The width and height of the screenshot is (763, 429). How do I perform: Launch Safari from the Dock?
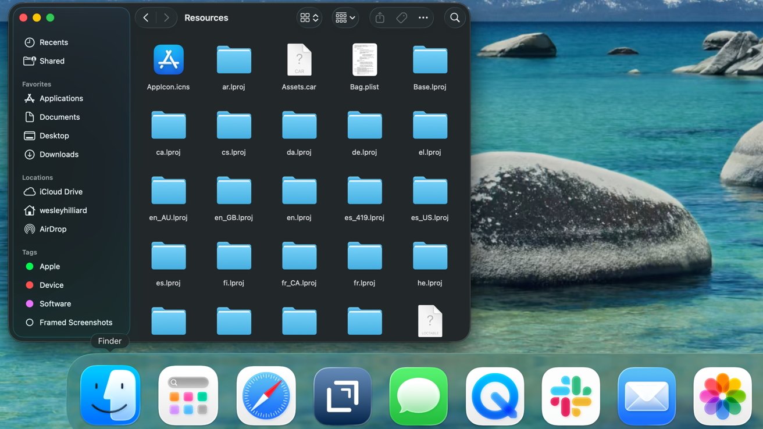coord(266,395)
